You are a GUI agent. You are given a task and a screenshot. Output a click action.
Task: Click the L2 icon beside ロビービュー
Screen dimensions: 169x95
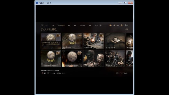(58, 73)
